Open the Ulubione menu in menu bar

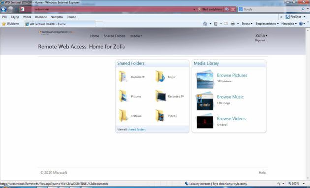[x=41, y=17]
